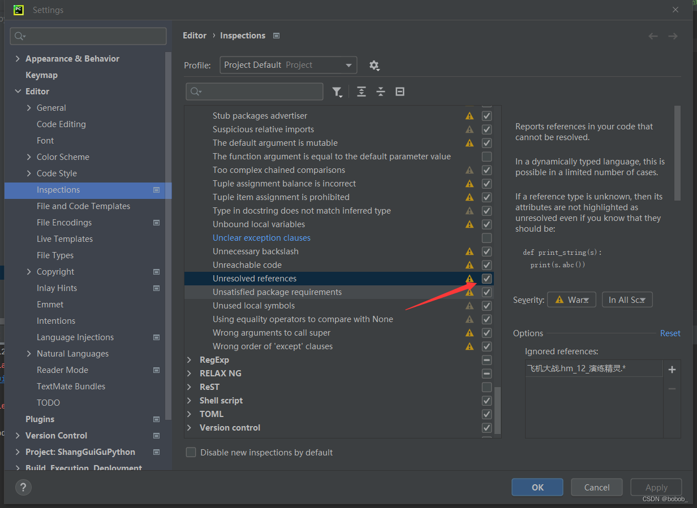The image size is (697, 508).
Task: Click the PyCharm logo in title bar
Action: click(x=19, y=10)
